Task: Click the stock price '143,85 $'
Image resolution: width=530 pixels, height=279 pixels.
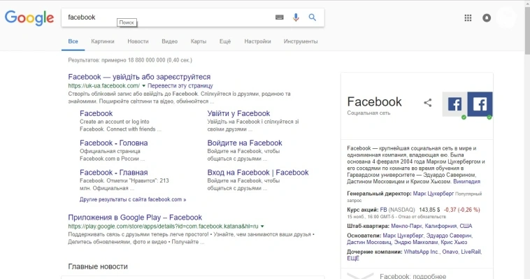Action: (429, 210)
